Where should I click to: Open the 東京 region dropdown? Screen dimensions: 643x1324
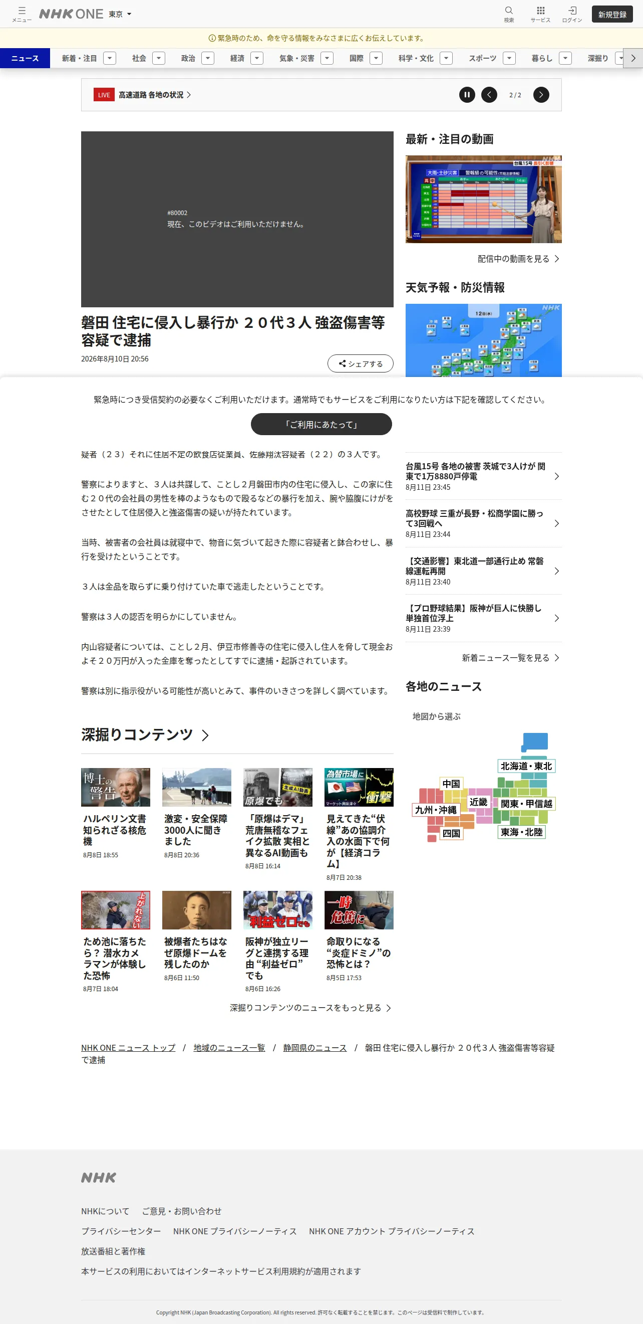click(x=120, y=14)
